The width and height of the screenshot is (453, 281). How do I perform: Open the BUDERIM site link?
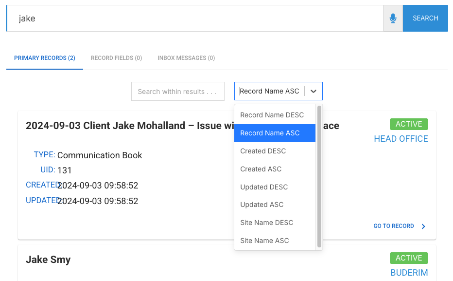click(x=409, y=273)
